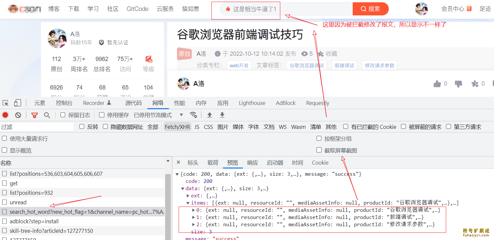
Task: Open the 载荷 request tab
Action: pyautogui.click(x=213, y=163)
